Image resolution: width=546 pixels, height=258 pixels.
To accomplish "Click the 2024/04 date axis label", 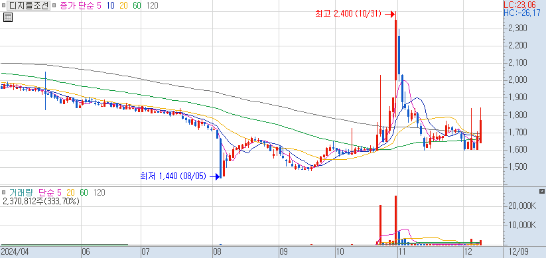I will click(x=15, y=251).
